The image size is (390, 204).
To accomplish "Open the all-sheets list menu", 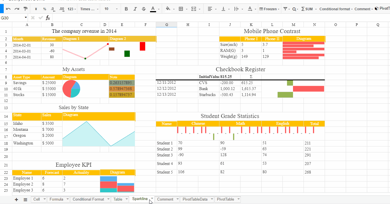I will pos(25,199).
